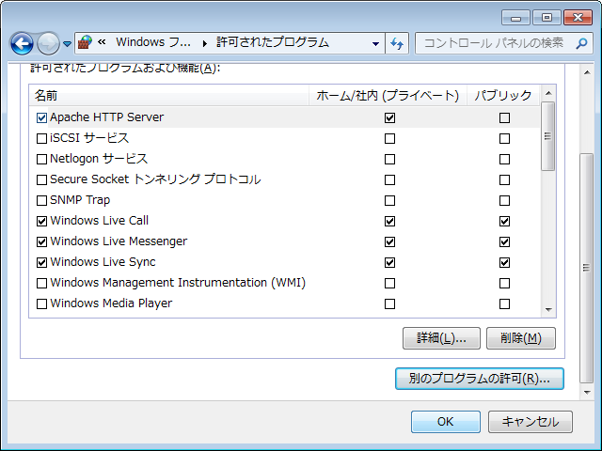The height and width of the screenshot is (451, 602).
Task: Select 'Windows Media Player' program name
Action: pyautogui.click(x=111, y=303)
